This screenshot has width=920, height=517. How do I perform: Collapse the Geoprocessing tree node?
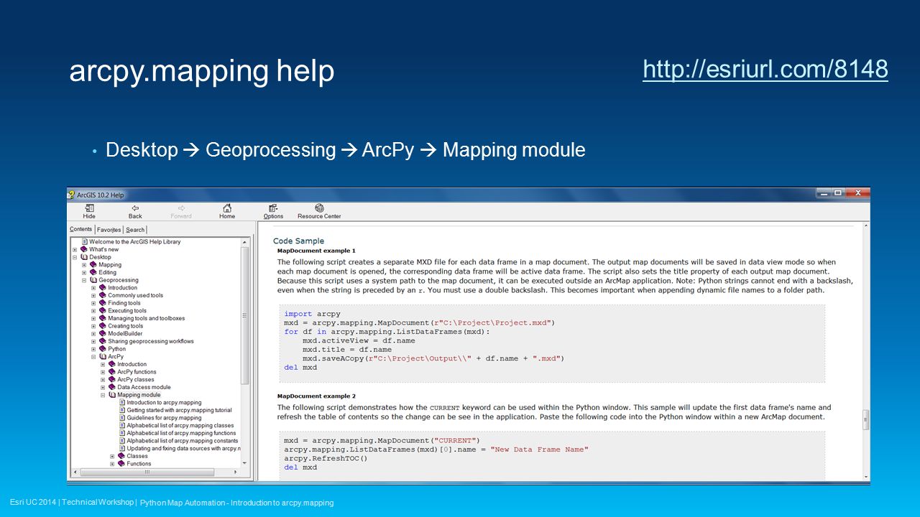tap(84, 280)
